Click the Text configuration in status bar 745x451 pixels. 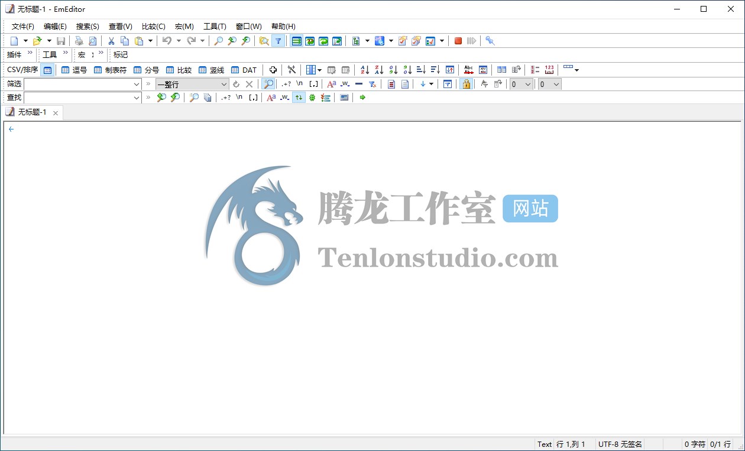(544, 444)
